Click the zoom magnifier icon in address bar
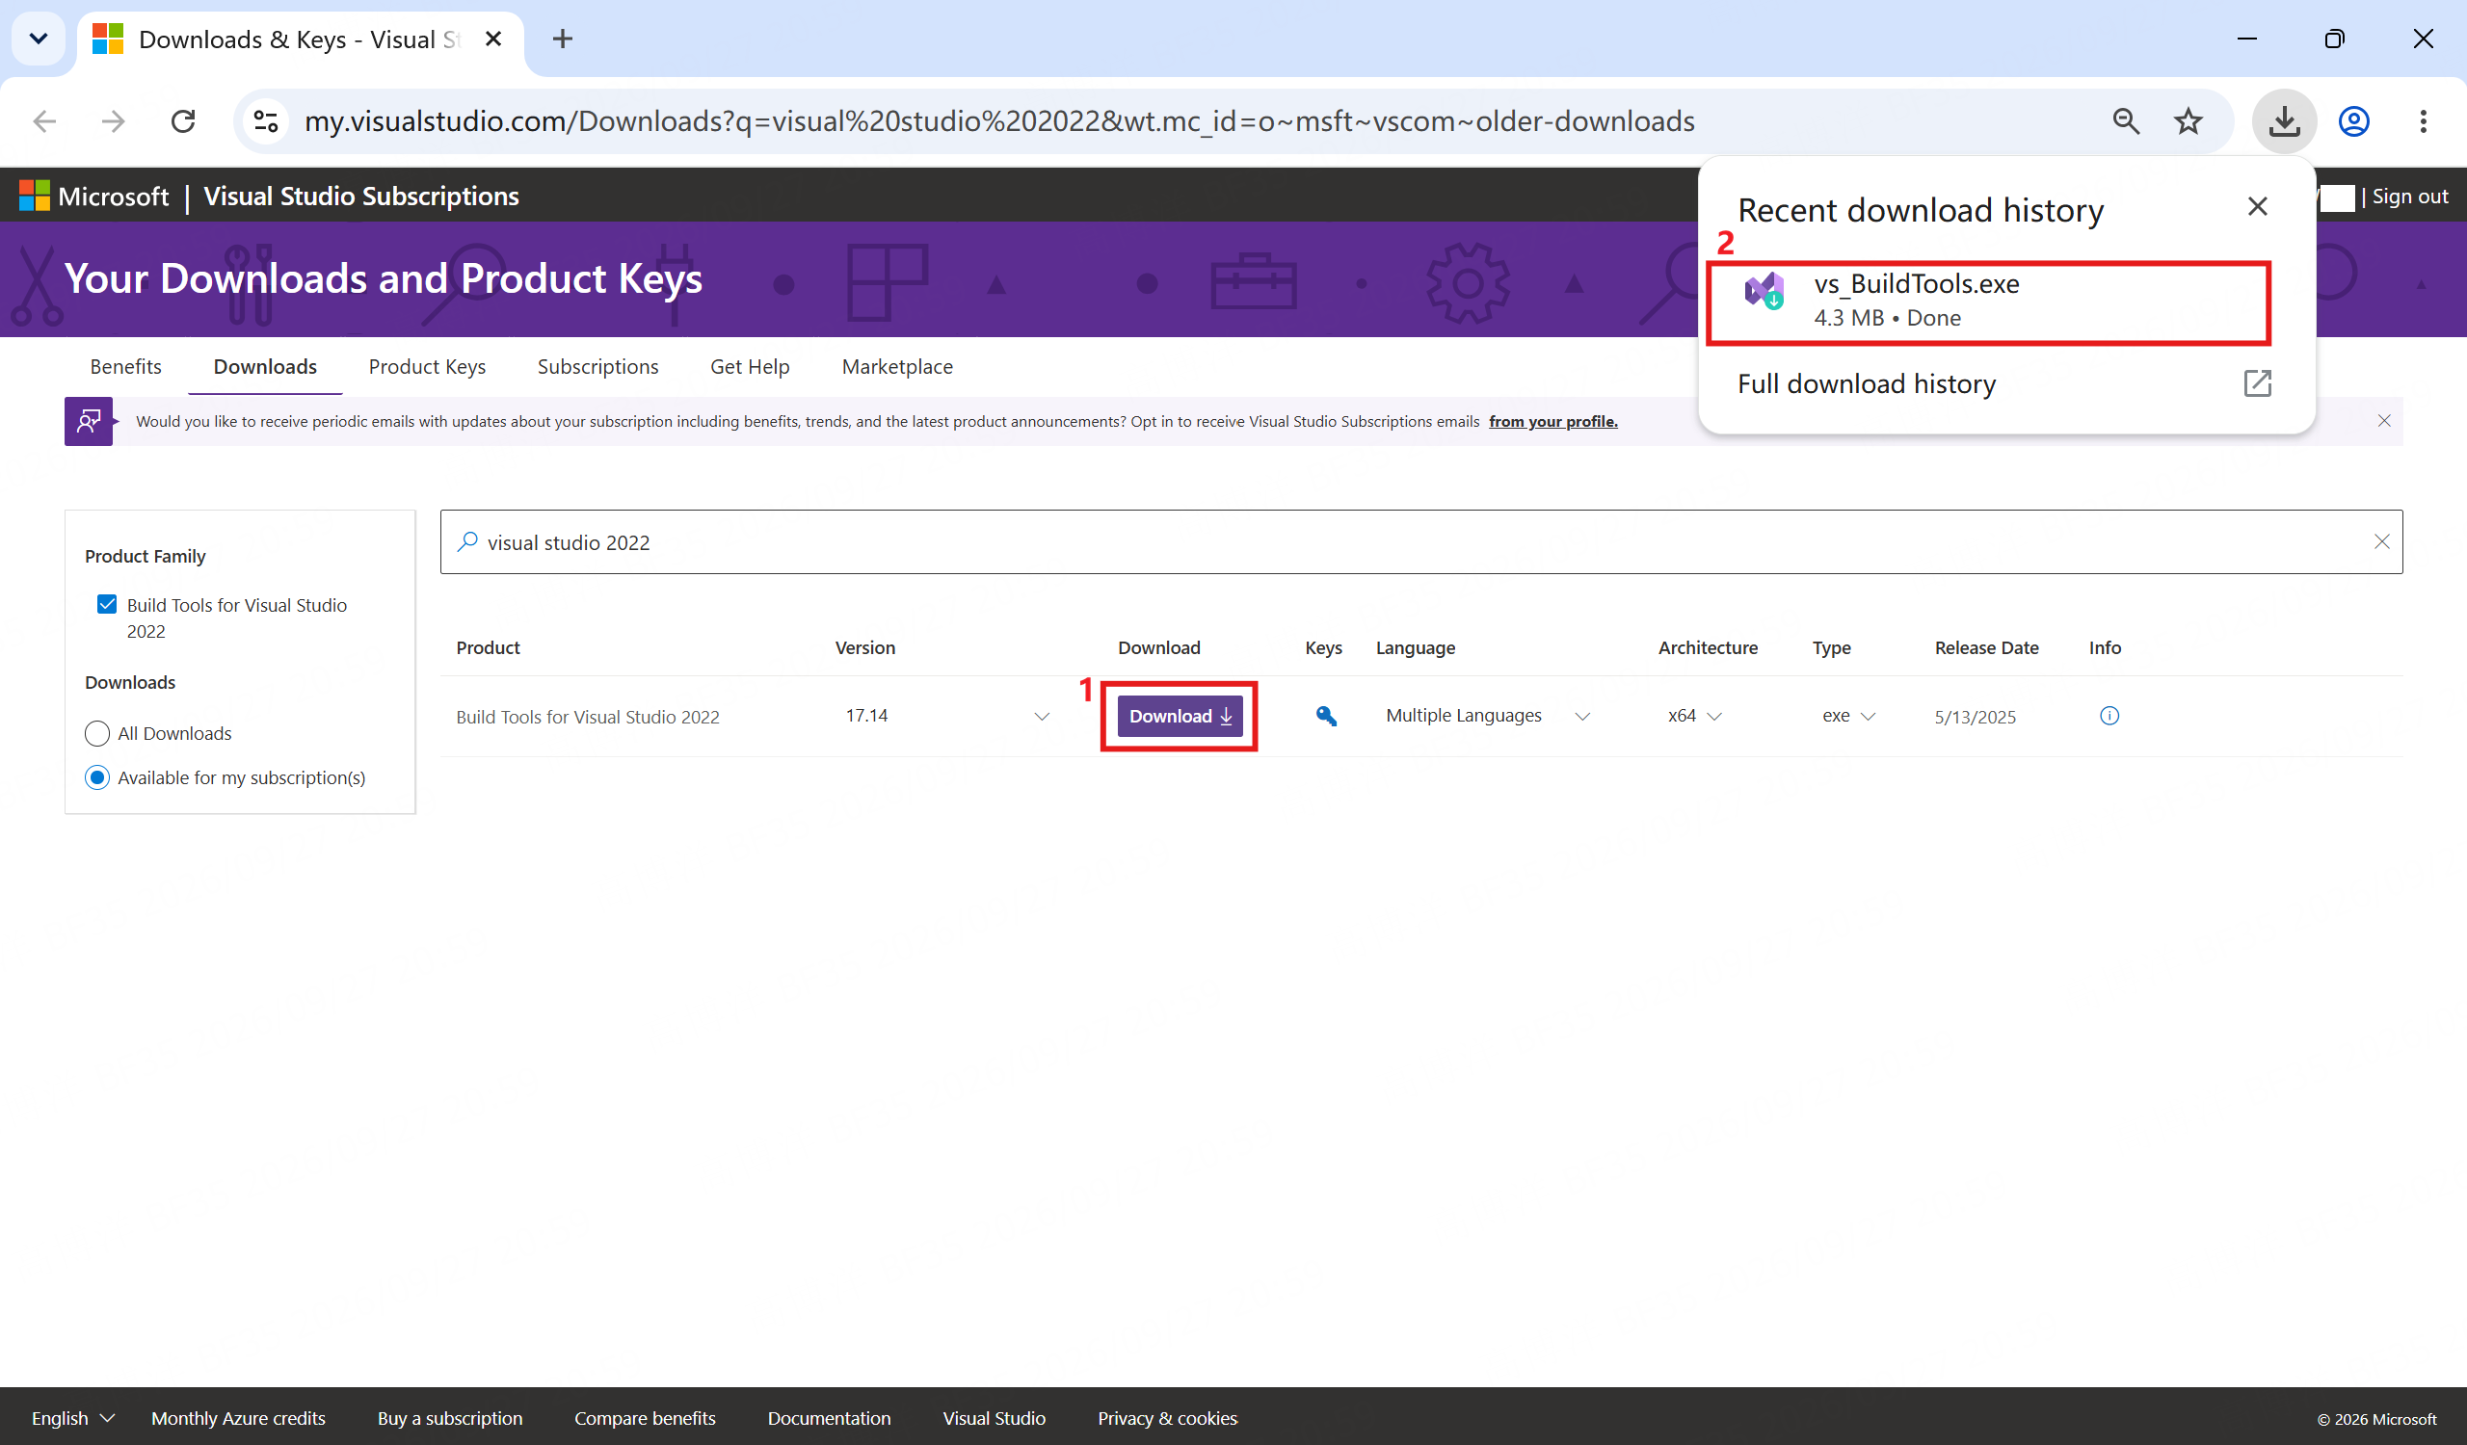The image size is (2467, 1445). point(2125,121)
